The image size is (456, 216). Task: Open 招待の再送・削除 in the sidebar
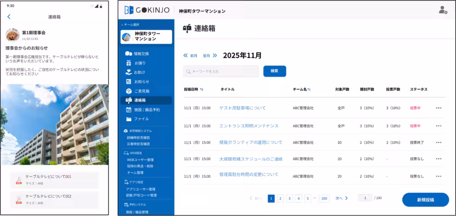(140, 166)
